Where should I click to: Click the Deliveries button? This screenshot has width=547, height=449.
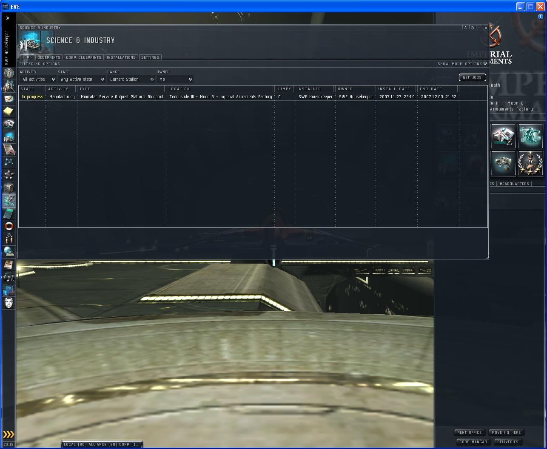click(x=508, y=442)
